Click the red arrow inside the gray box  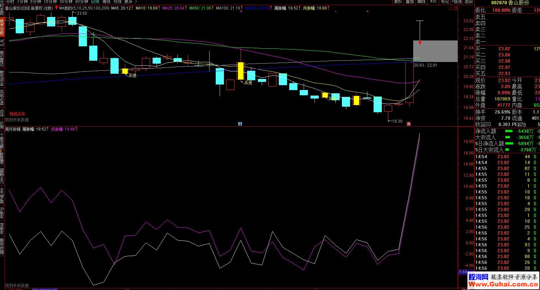click(420, 42)
